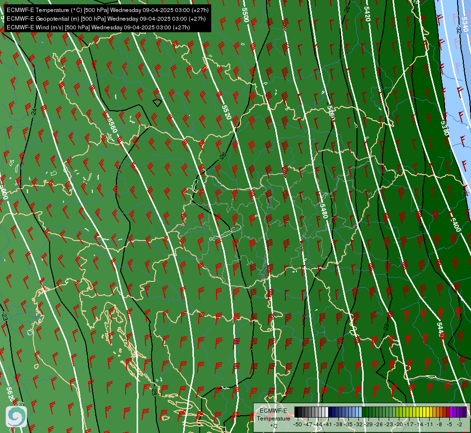Click the -20 legend scale value
This screenshot has width=471, height=433.
tap(399, 424)
